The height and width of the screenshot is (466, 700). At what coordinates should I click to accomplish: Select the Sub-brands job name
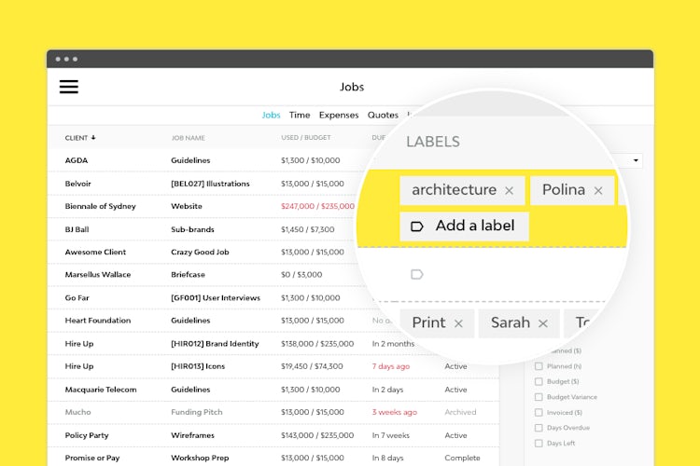[x=192, y=229]
